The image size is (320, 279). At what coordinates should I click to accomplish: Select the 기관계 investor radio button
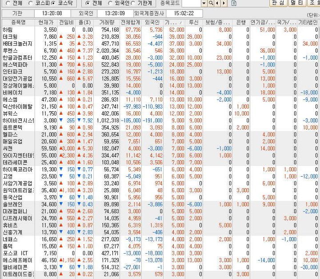pos(133,3)
